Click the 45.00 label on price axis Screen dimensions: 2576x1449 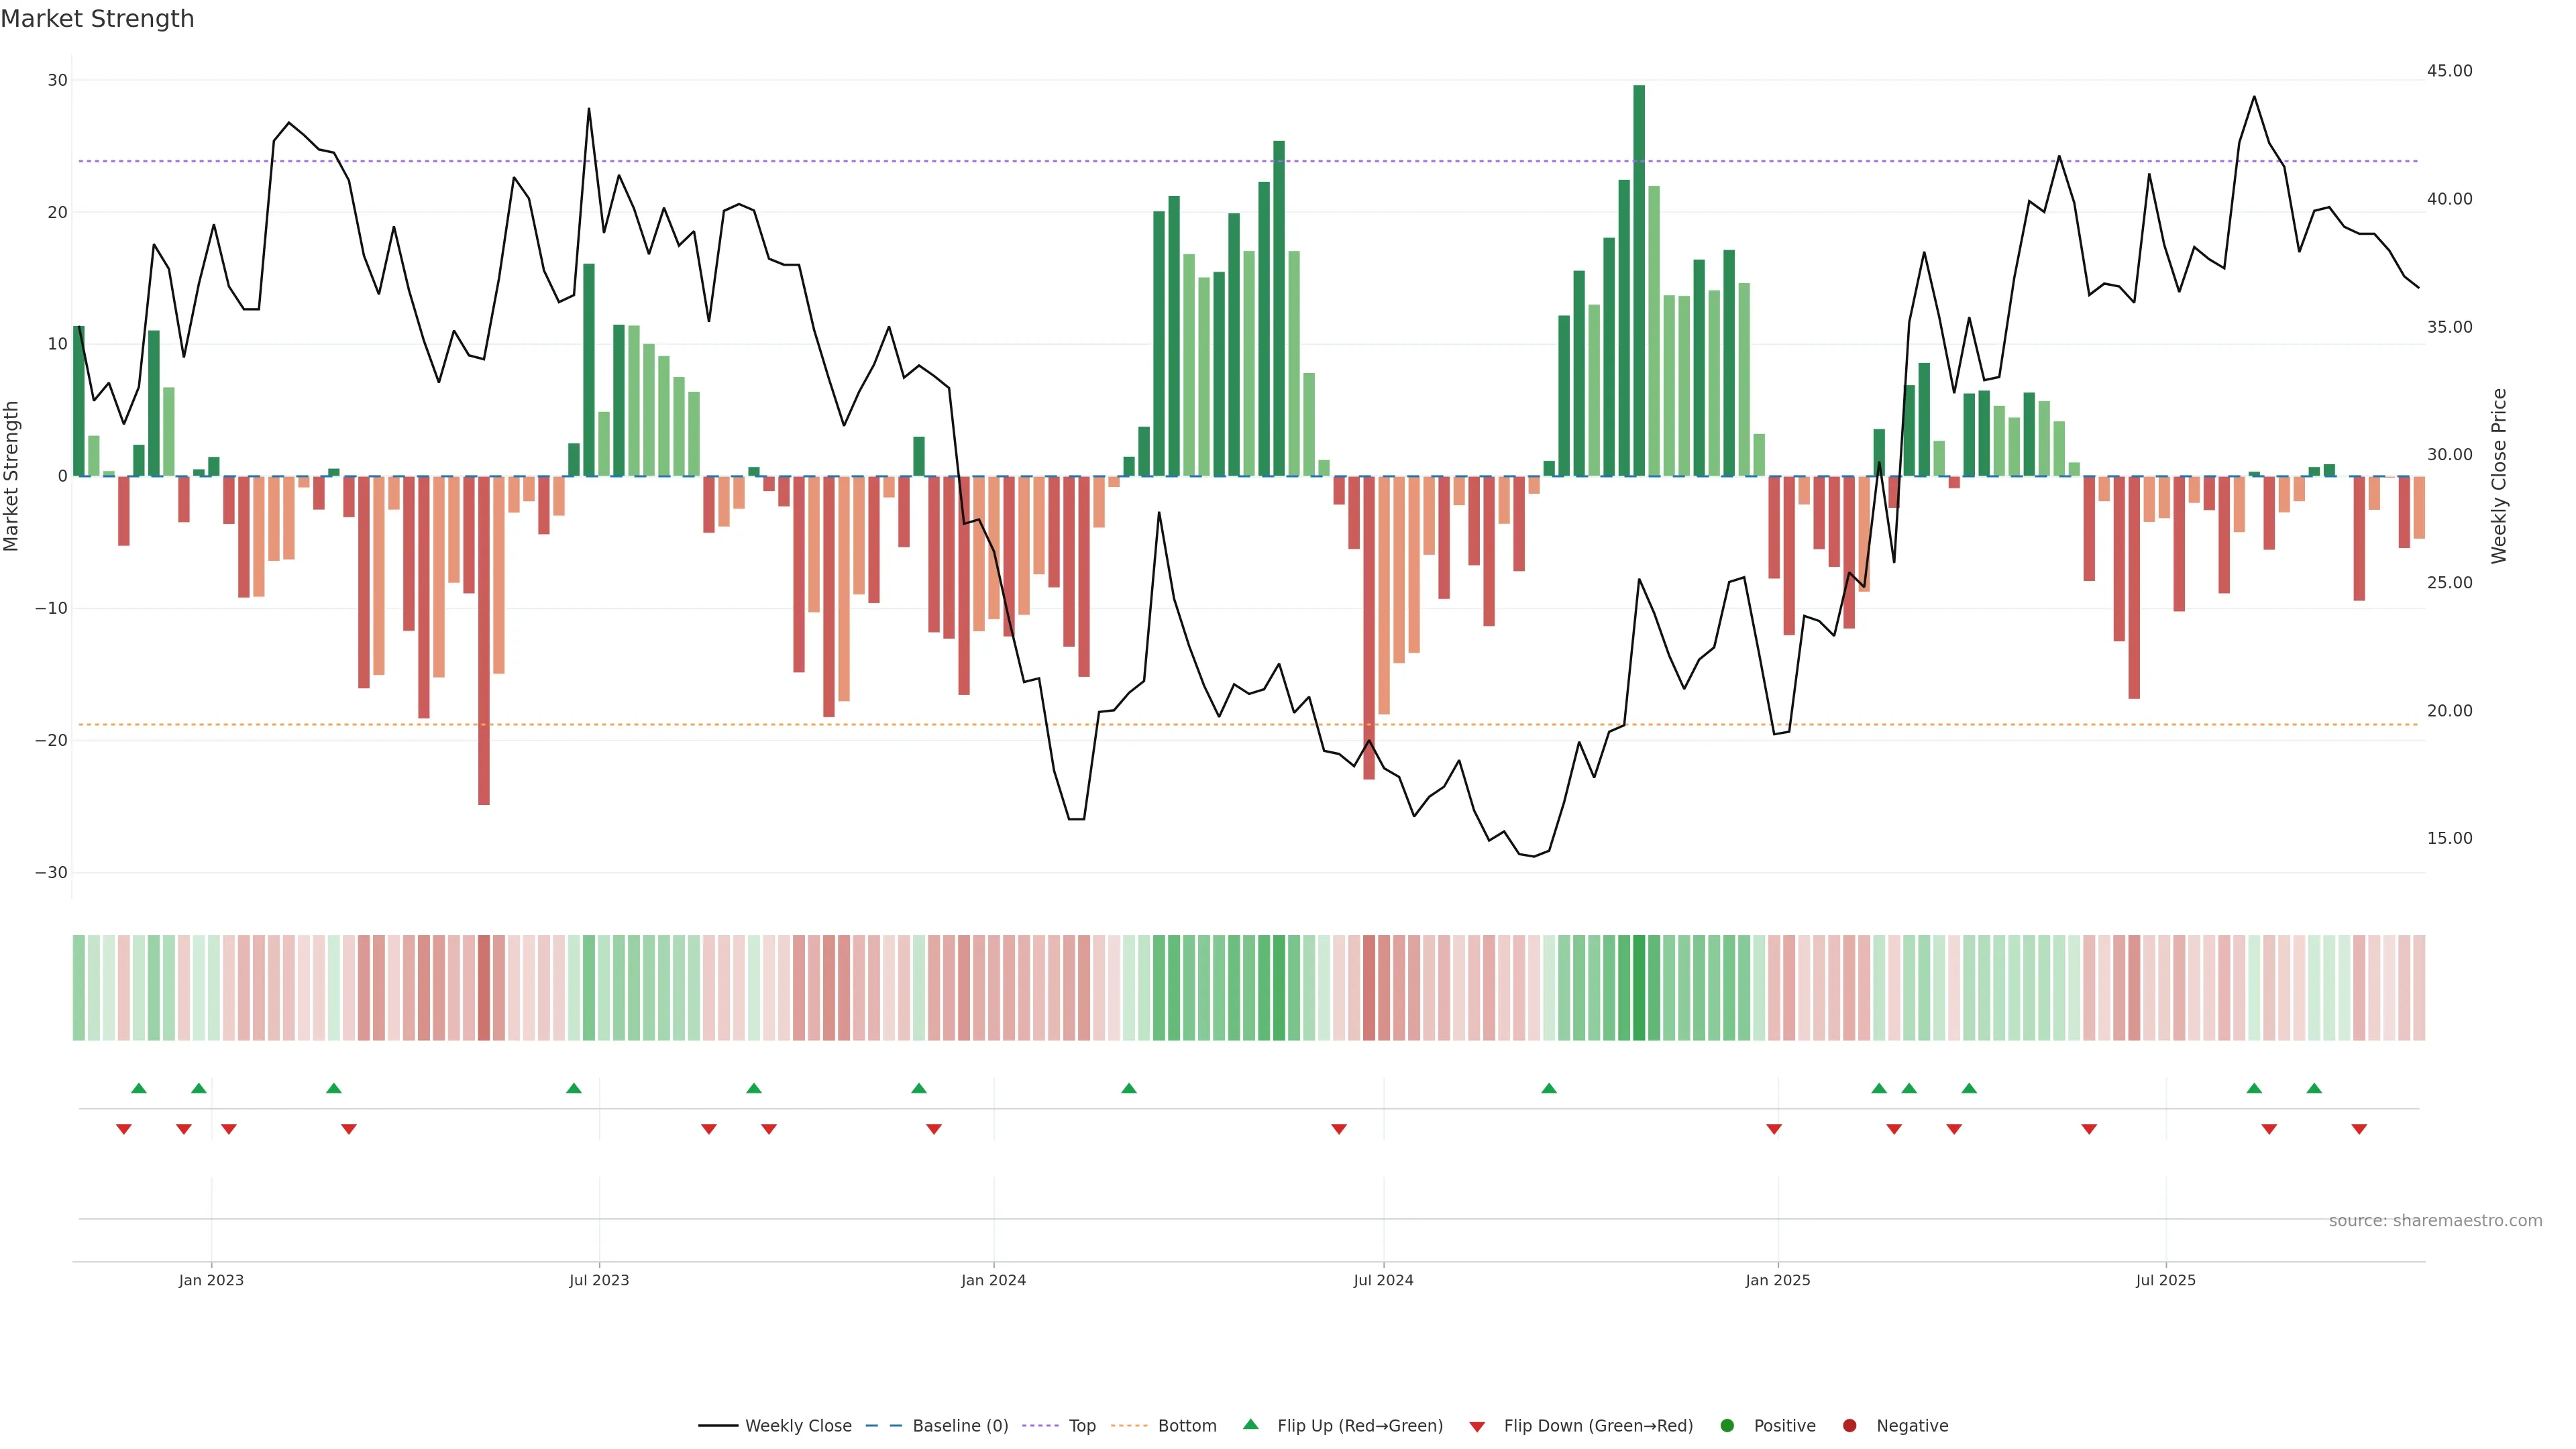pos(2449,71)
